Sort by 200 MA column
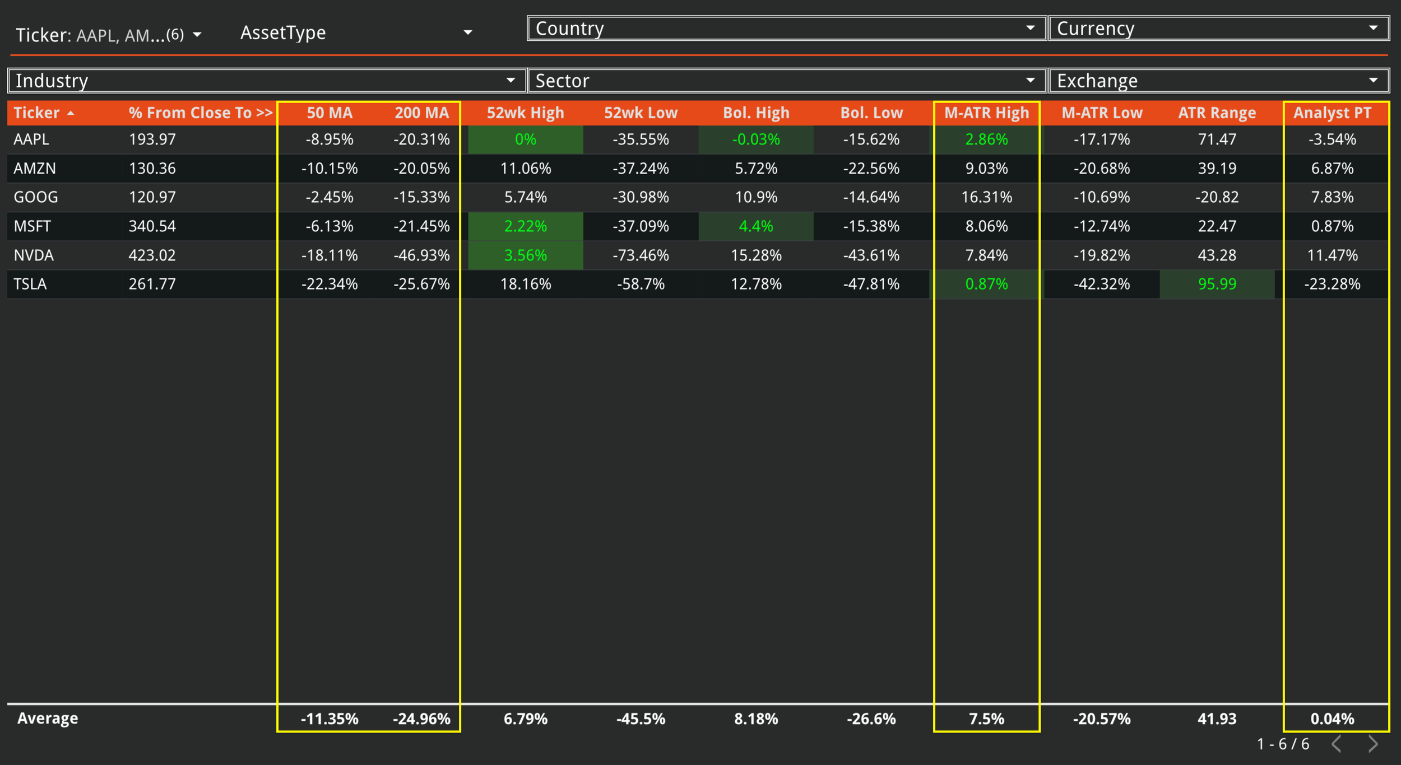The height and width of the screenshot is (765, 1401). point(421,113)
